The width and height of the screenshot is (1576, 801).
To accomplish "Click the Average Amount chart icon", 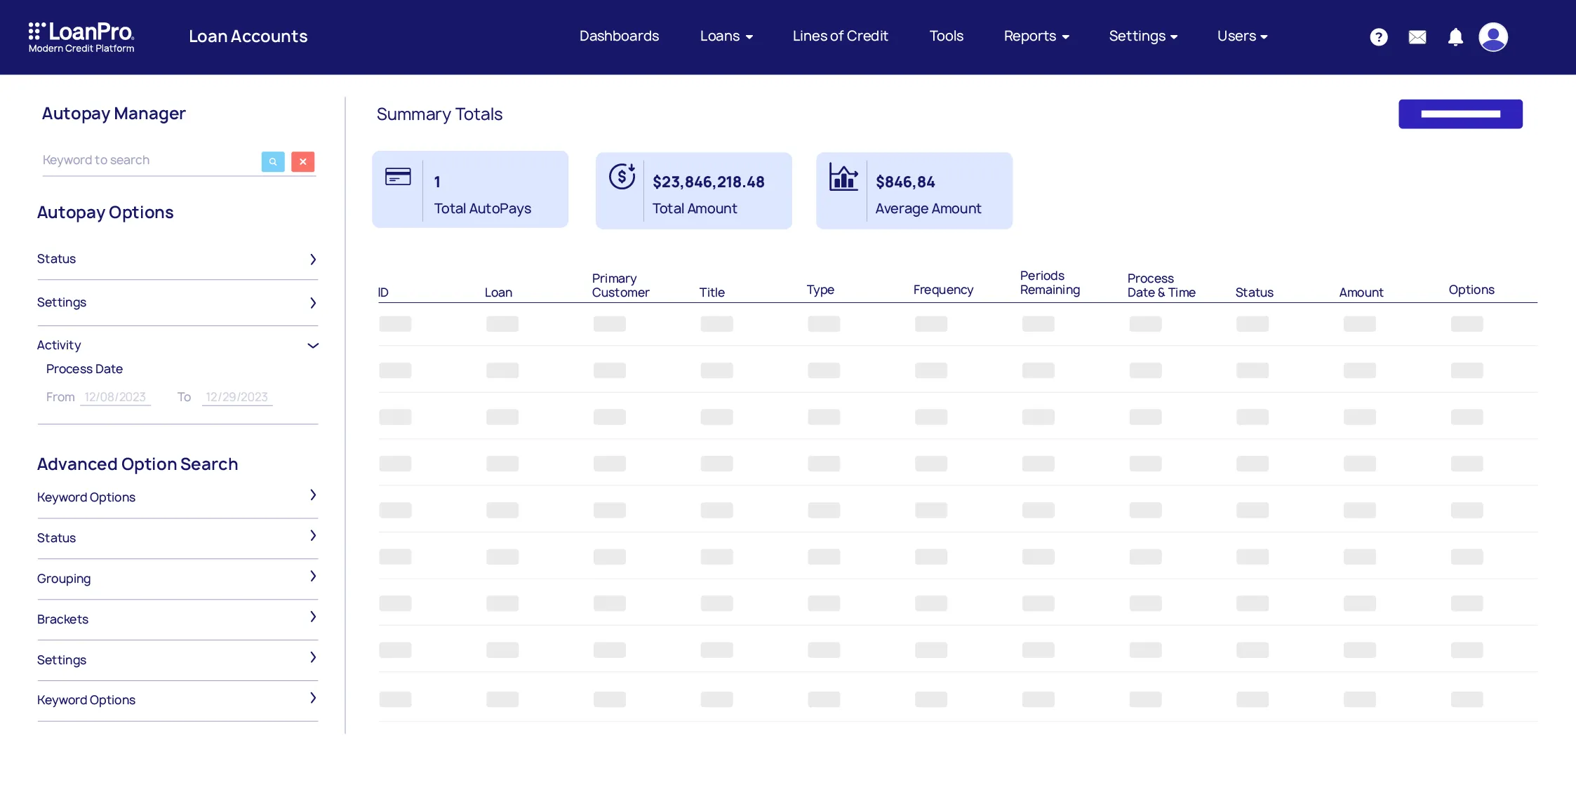I will click(x=843, y=177).
